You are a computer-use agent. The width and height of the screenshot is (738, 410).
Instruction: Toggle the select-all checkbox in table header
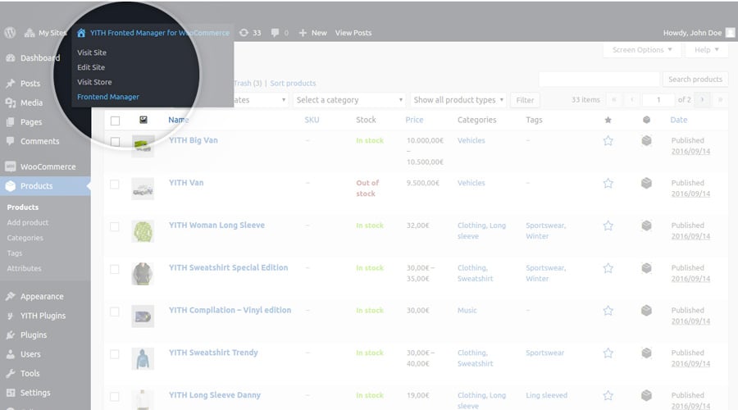(x=115, y=121)
